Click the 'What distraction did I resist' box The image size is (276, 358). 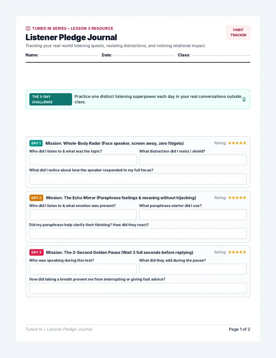coord(193,160)
